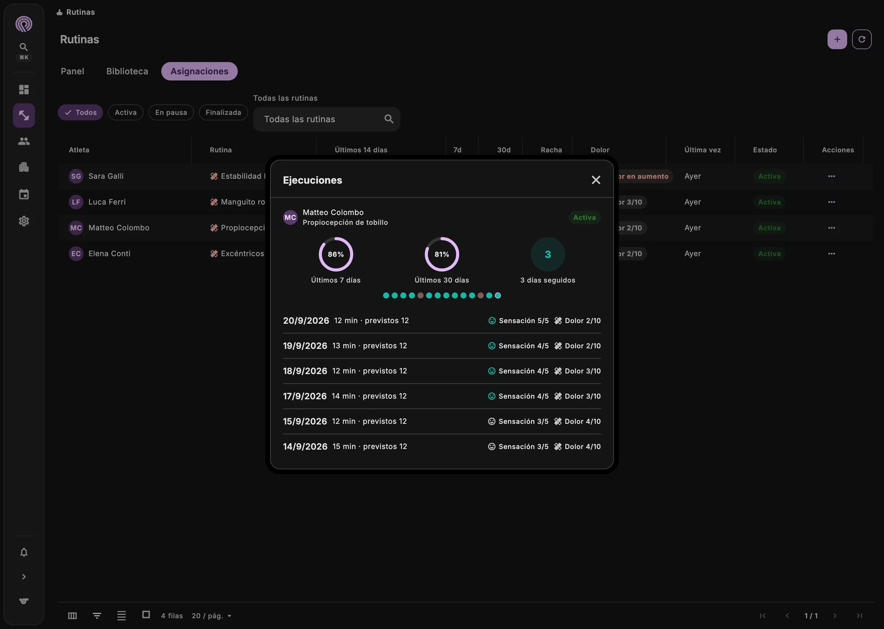884x629 pixels.
Task: Open the search icon in sidebar
Action: pyautogui.click(x=24, y=47)
